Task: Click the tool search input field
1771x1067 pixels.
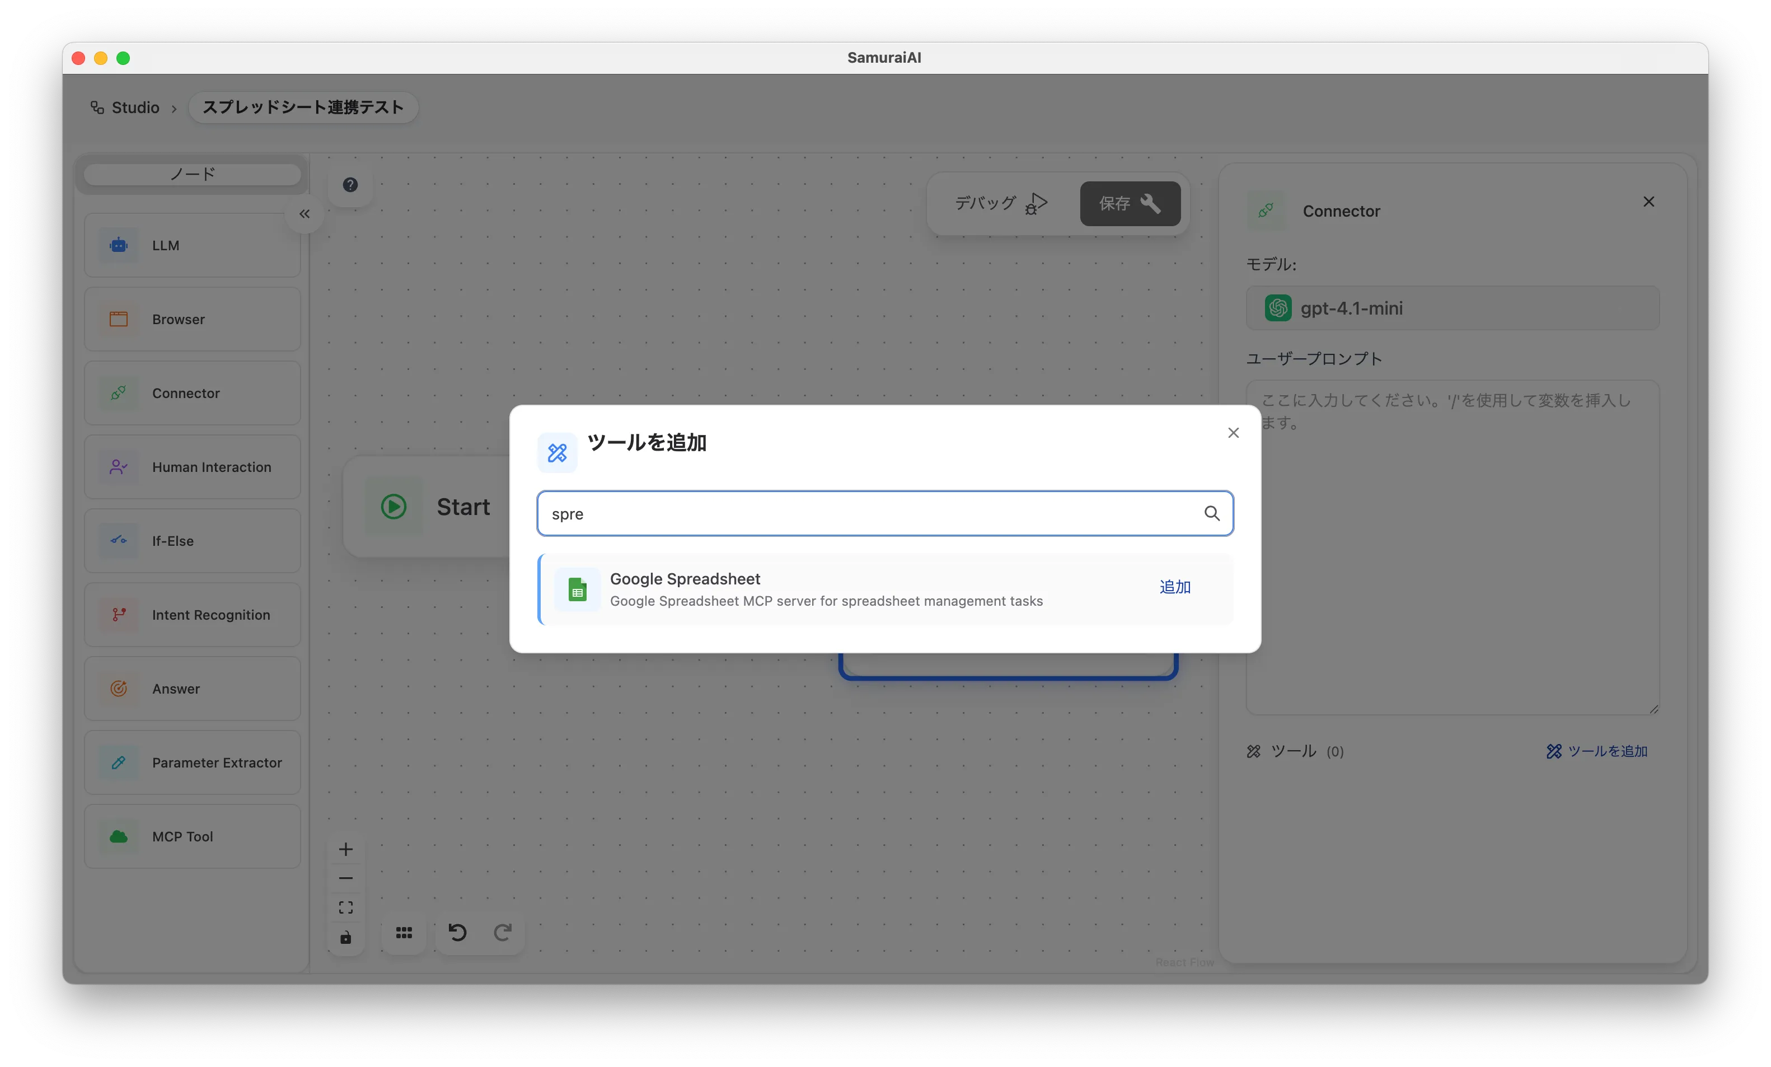Action: pyautogui.click(x=870, y=513)
